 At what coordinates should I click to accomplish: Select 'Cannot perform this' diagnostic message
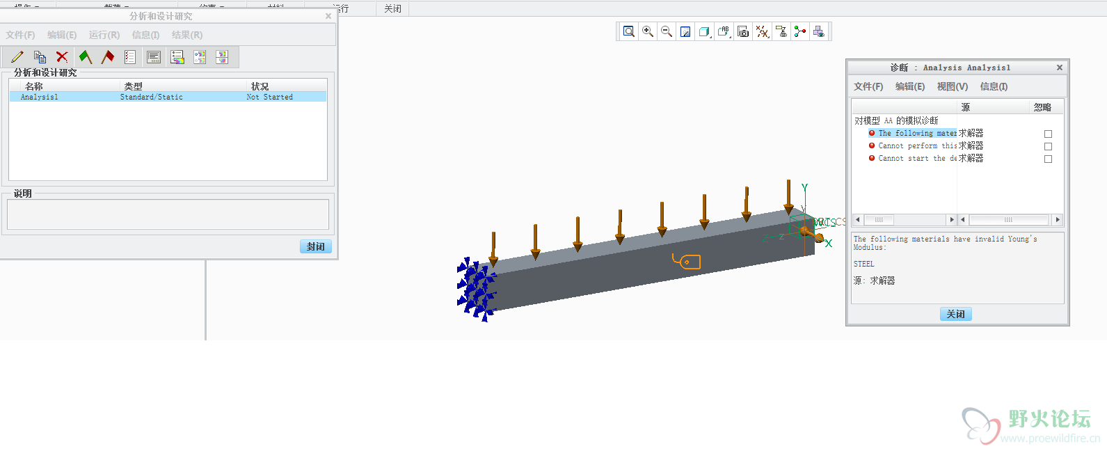pos(917,145)
